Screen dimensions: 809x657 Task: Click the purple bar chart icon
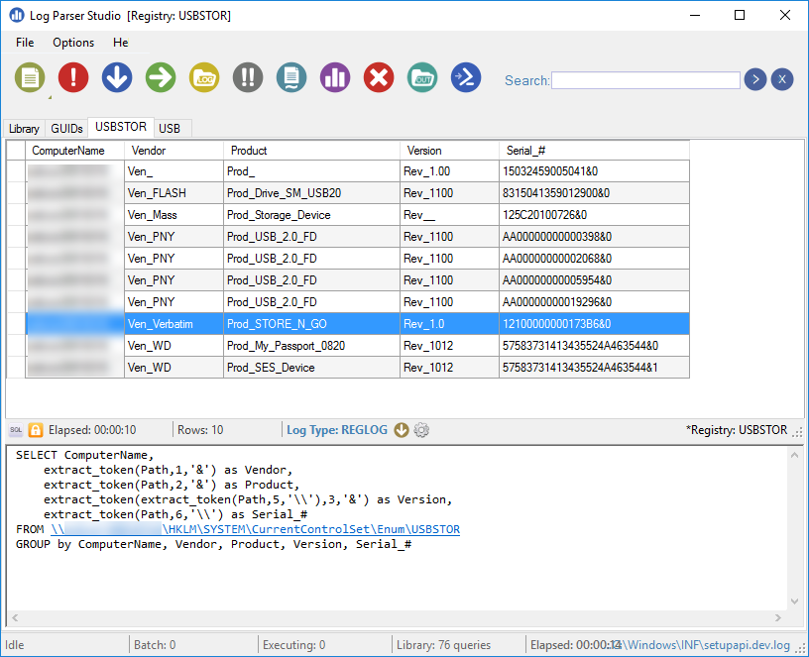tap(335, 78)
